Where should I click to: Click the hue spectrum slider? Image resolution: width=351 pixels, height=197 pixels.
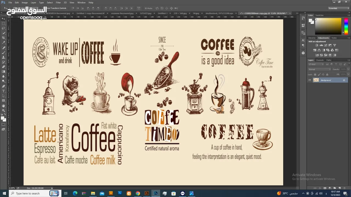click(x=346, y=26)
